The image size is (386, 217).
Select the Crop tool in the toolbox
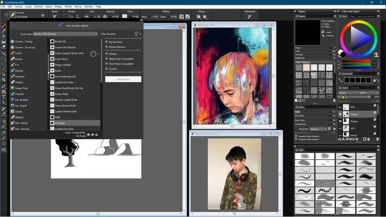tap(4, 80)
